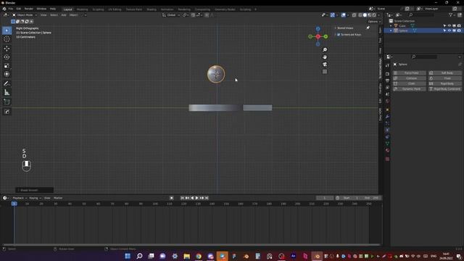Open the Edit menu
464x261 pixels.
coord(19,9)
